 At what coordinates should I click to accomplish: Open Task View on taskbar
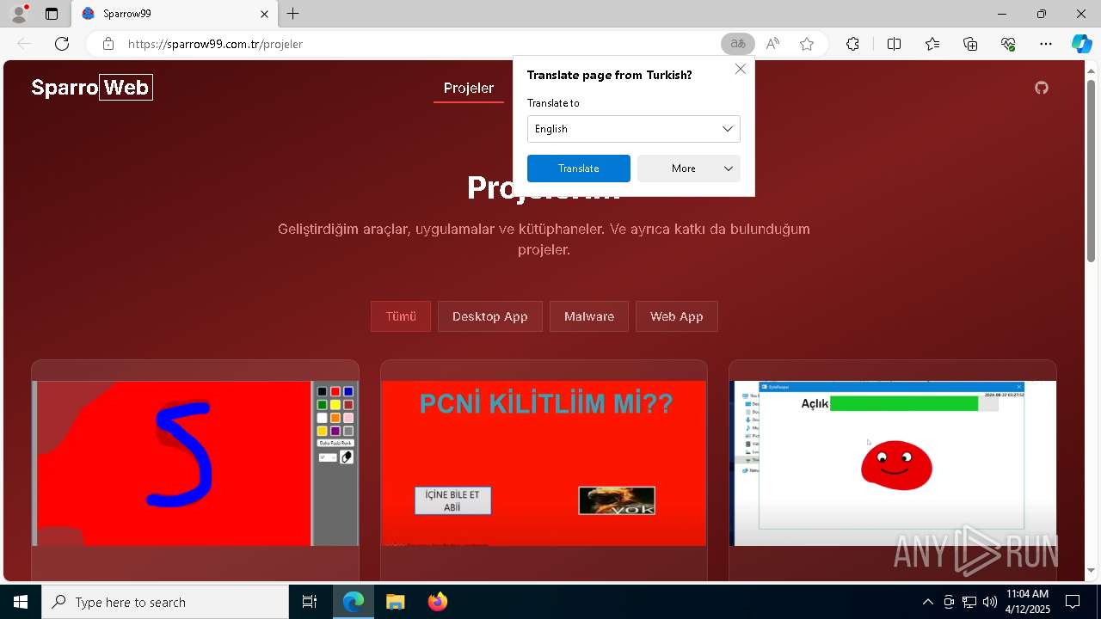pyautogui.click(x=310, y=602)
